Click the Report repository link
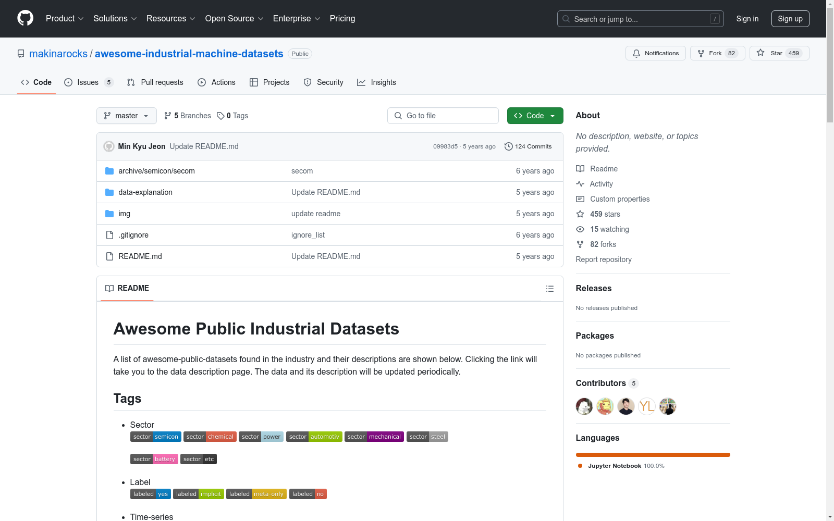The width and height of the screenshot is (834, 521). (604, 259)
